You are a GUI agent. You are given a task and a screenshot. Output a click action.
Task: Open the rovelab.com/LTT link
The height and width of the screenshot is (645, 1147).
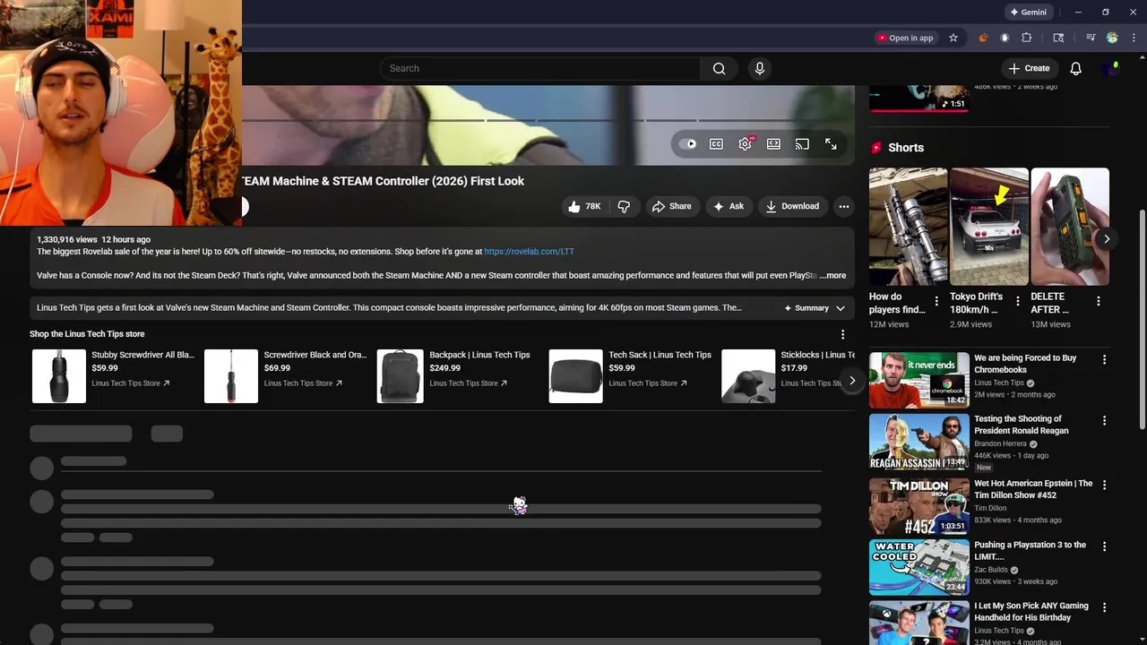coord(529,252)
